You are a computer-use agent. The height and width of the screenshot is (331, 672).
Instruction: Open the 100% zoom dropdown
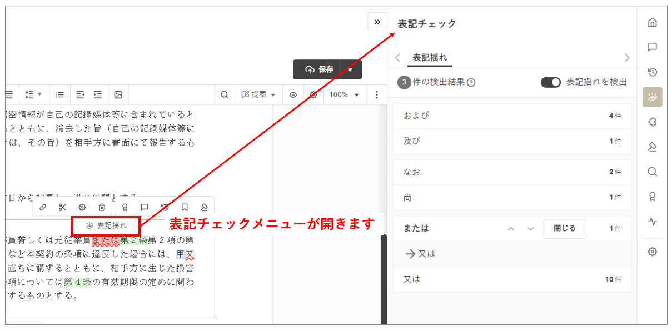[x=344, y=94]
